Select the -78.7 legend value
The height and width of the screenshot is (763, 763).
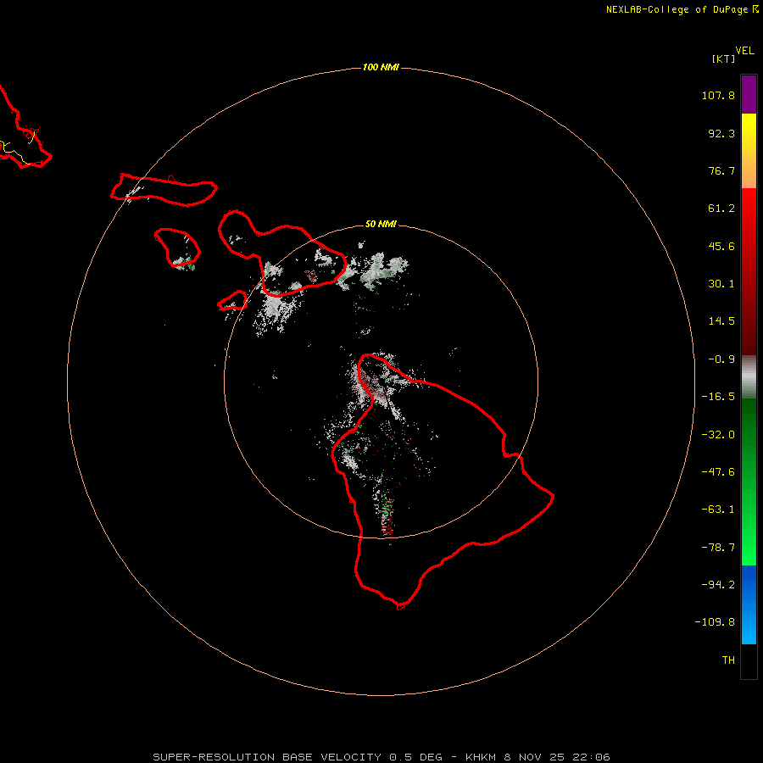718,548
